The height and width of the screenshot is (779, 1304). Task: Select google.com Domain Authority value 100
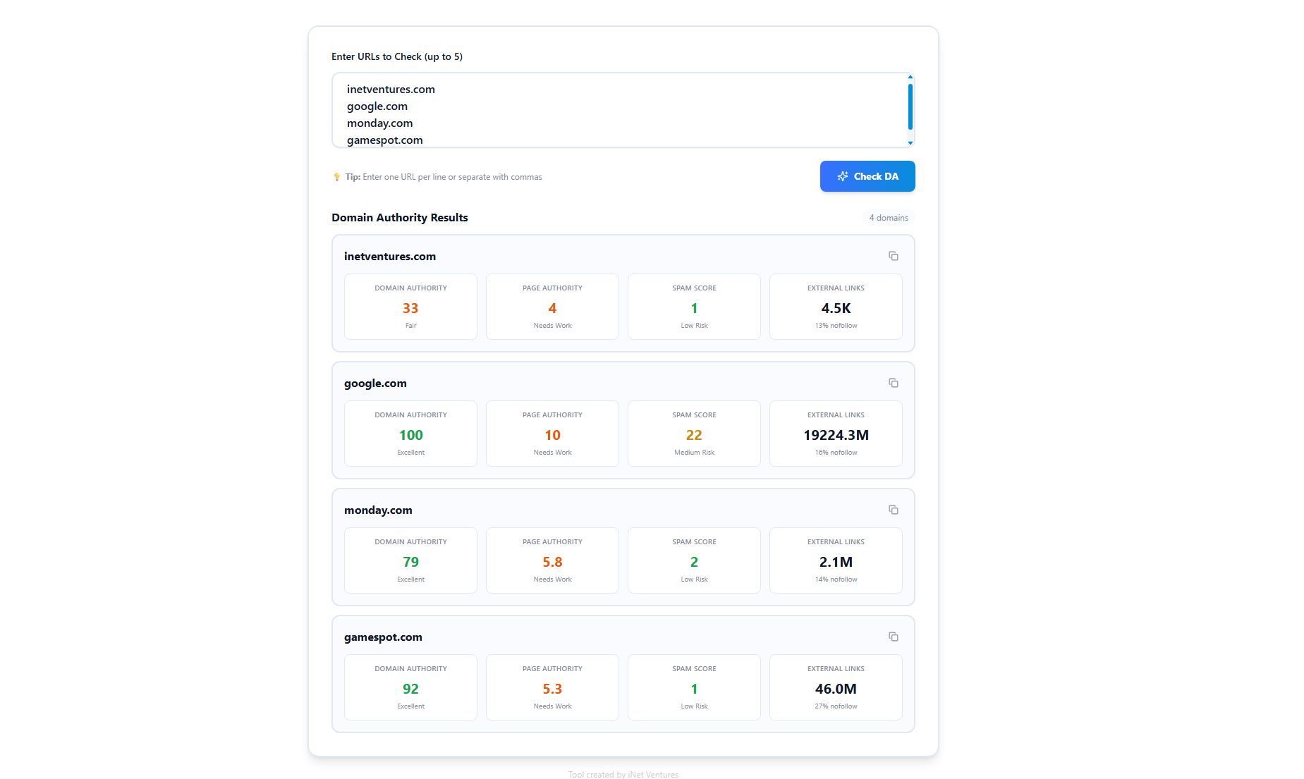pyautogui.click(x=410, y=435)
